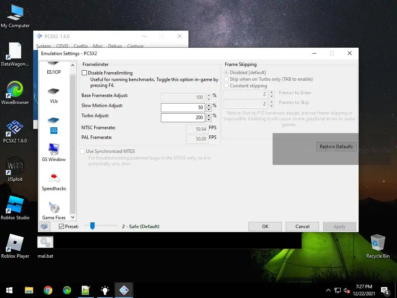397x298 pixels.
Task: Increase Base Framerate Adjust value
Action: click(209, 95)
